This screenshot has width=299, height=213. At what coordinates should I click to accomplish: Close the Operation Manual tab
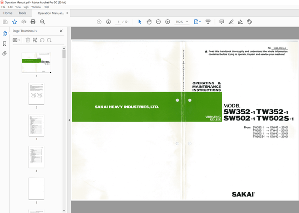pyautogui.click(x=68, y=13)
